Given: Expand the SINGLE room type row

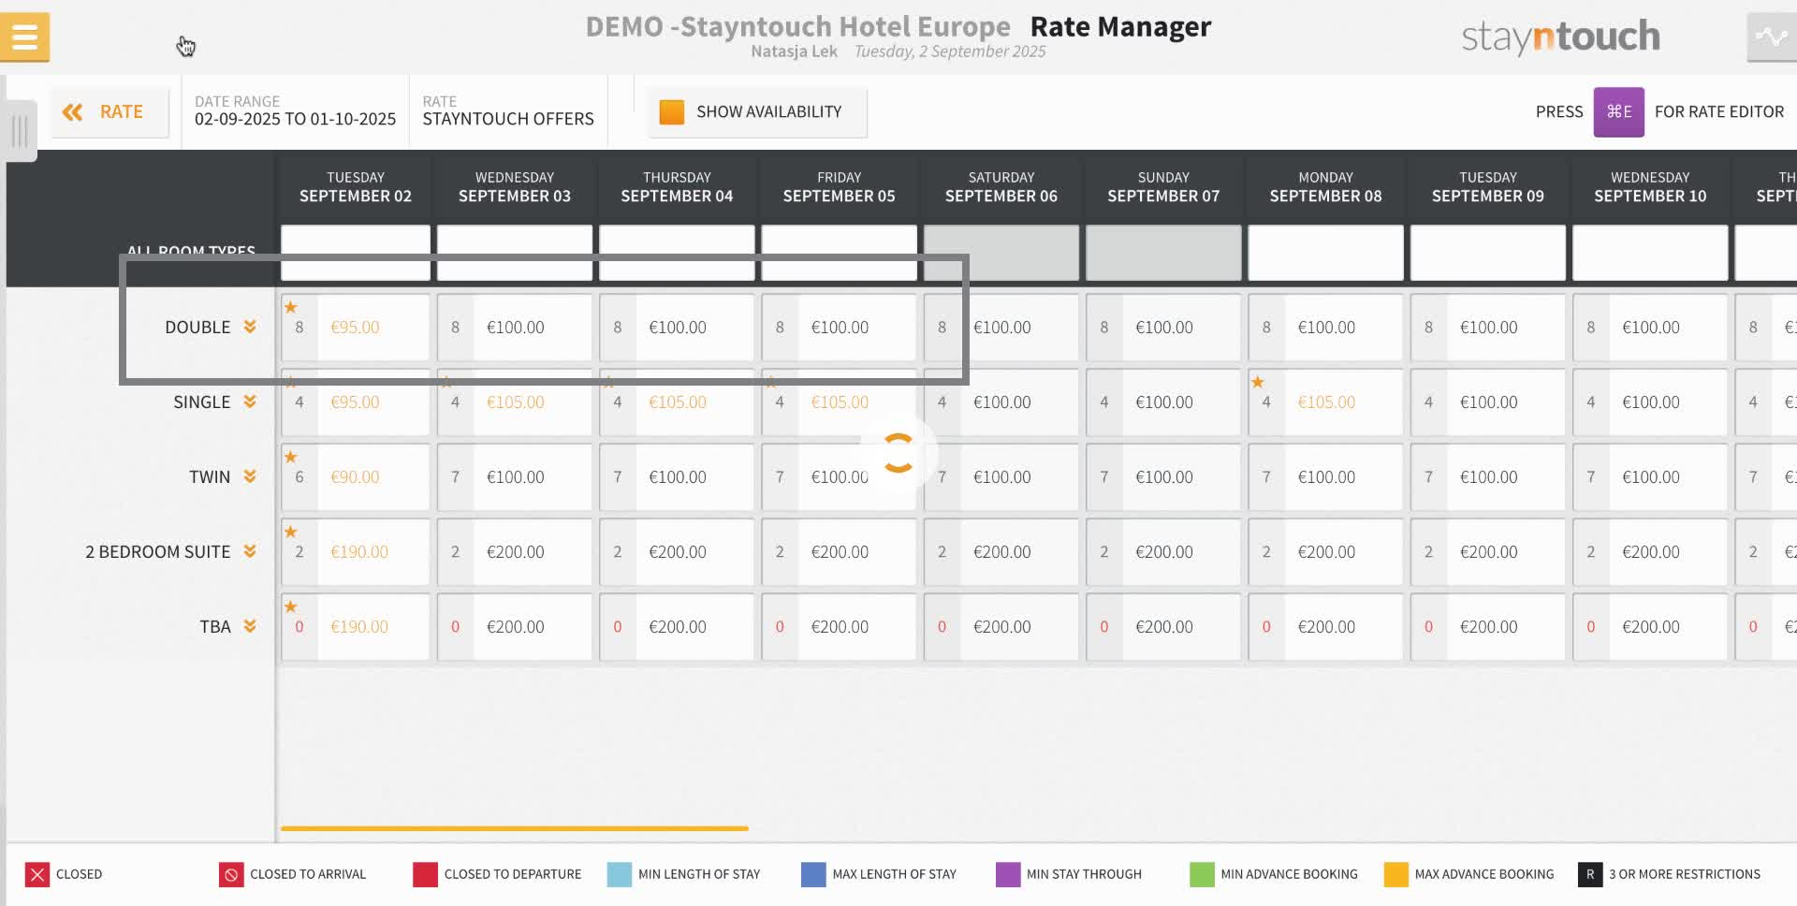Looking at the screenshot, I should pos(250,402).
